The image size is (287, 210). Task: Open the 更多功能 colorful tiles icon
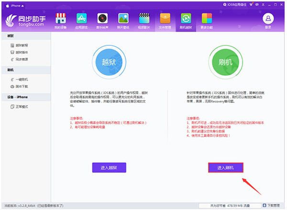tap(207, 19)
